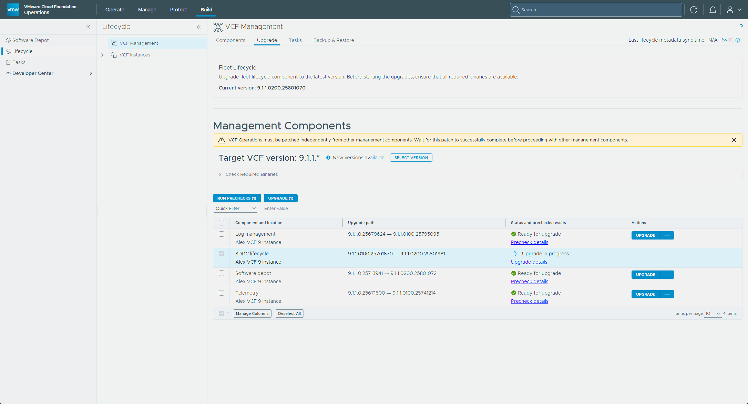Close the yellow warning banner
748x404 pixels.
click(x=734, y=140)
